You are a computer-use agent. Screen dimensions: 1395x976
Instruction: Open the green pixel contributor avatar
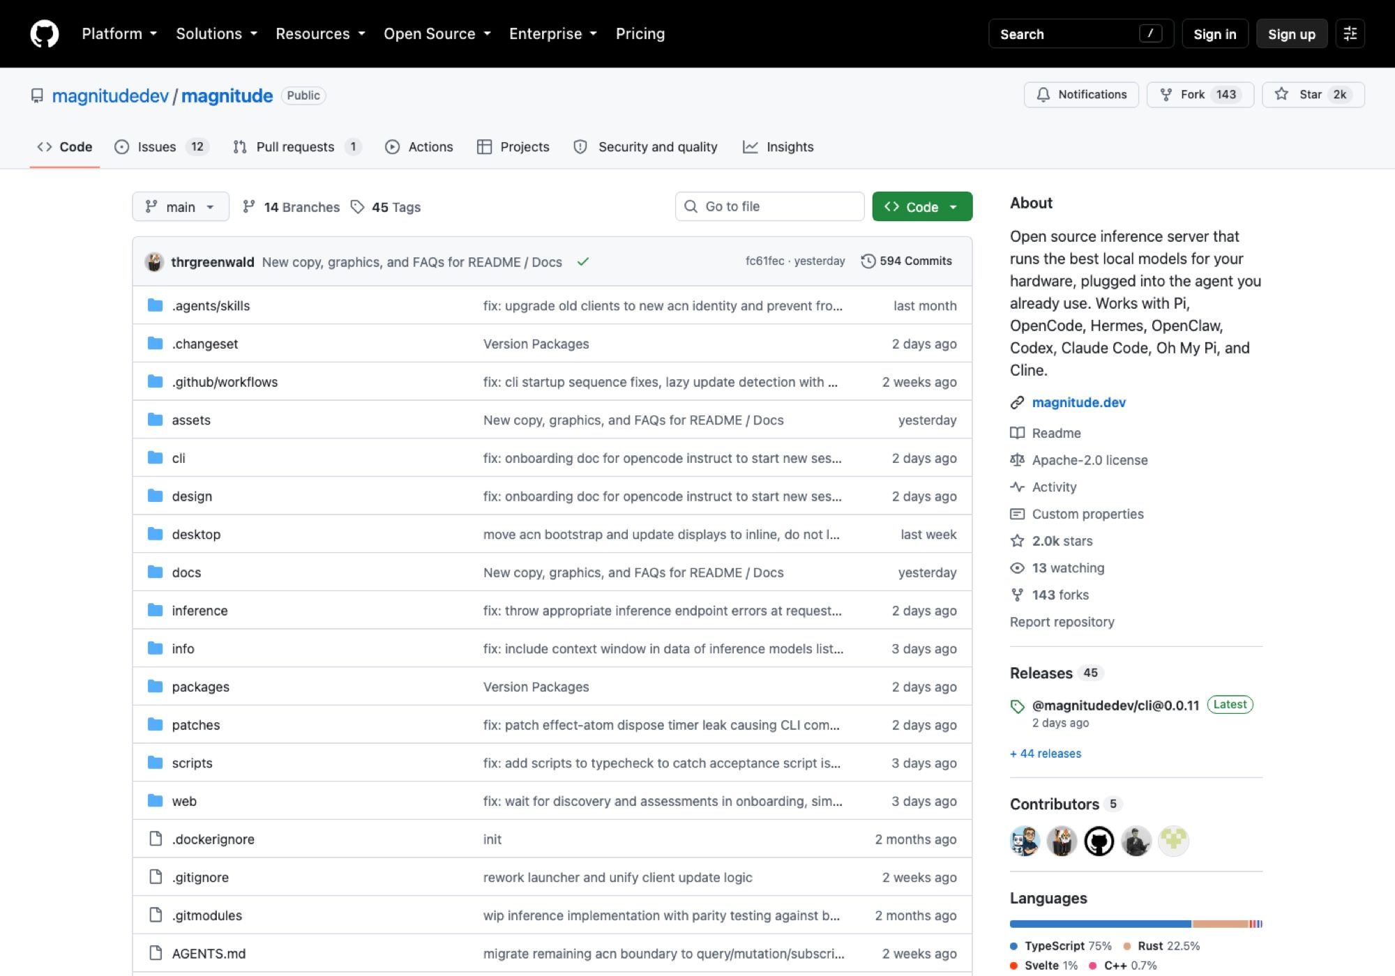click(1173, 841)
